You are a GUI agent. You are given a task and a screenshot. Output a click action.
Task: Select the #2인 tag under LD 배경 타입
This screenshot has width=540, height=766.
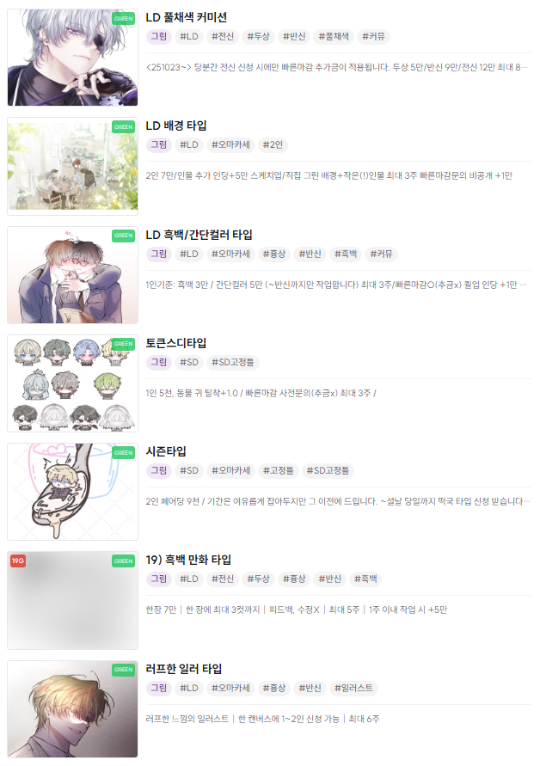(x=273, y=145)
